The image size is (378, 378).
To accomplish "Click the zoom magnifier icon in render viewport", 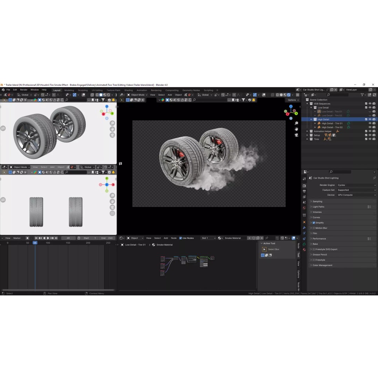I will coord(296,123).
